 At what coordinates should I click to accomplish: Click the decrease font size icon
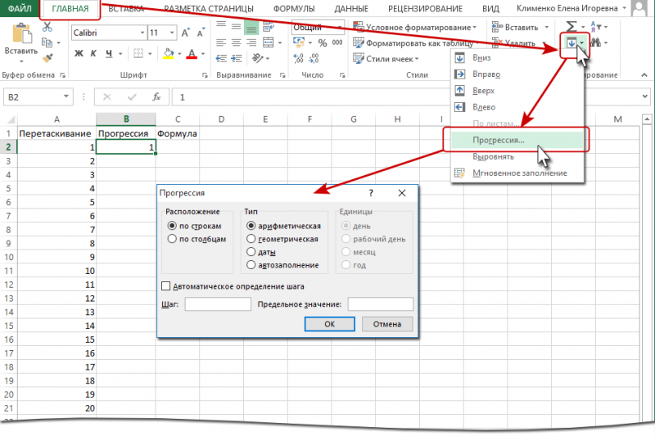pyautogui.click(x=201, y=33)
